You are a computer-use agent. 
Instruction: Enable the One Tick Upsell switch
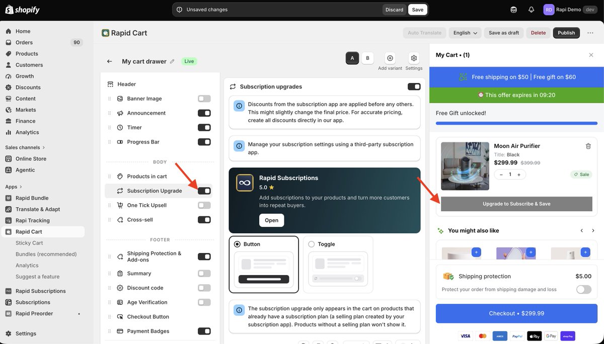[x=204, y=205]
